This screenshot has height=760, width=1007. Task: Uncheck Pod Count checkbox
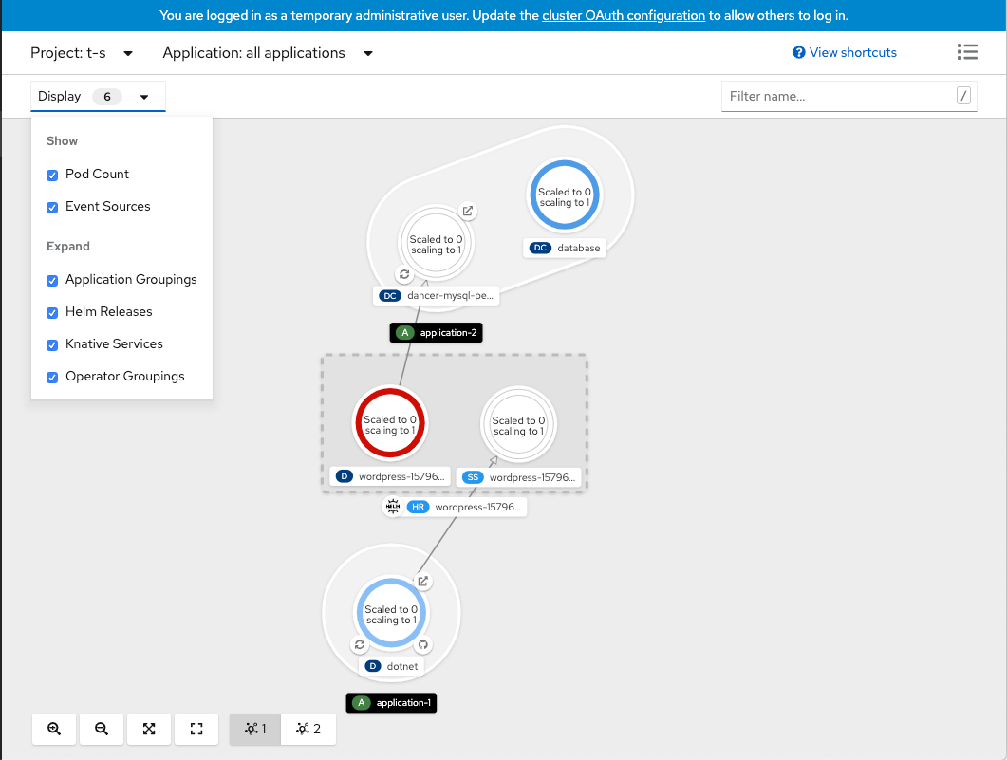click(x=52, y=176)
